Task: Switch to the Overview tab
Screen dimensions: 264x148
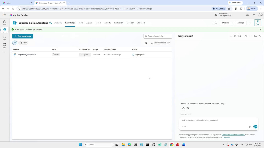Action: (58, 23)
